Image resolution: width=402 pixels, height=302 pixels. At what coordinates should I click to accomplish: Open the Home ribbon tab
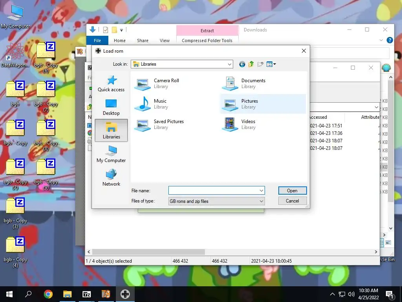120,41
